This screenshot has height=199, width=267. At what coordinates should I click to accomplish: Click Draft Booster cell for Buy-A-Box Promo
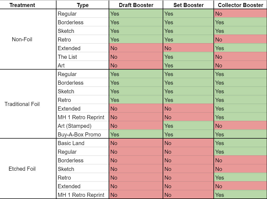(x=136, y=135)
